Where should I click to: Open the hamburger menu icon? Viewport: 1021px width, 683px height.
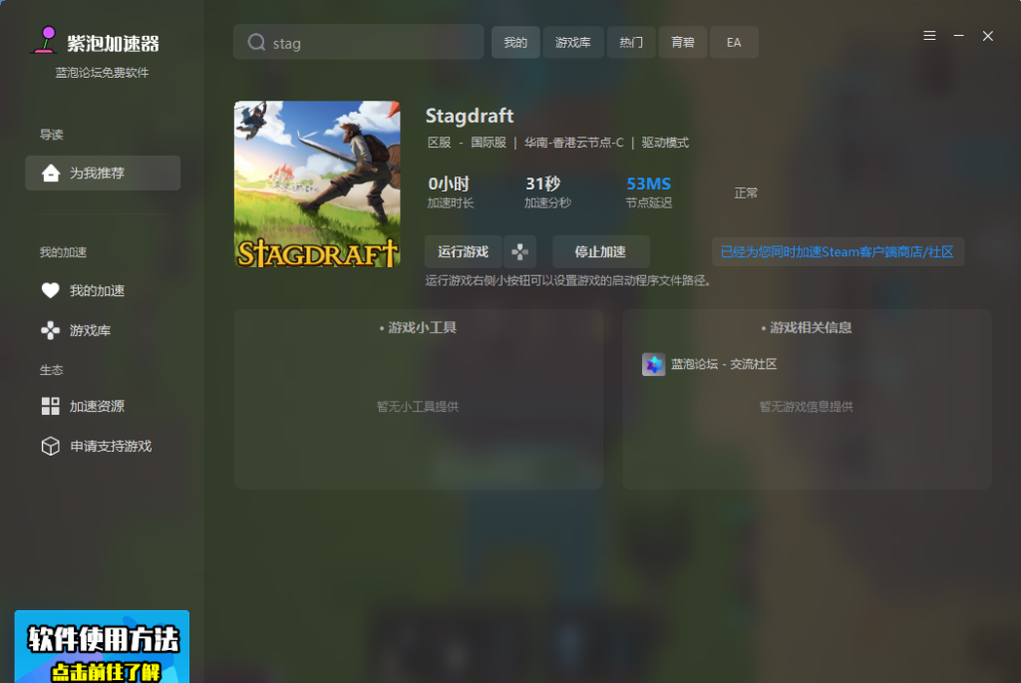(929, 36)
